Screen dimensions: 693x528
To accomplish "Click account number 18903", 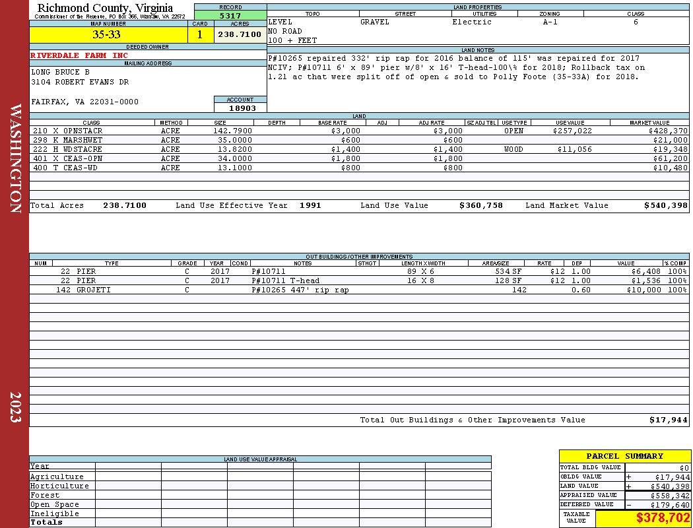I will click(242, 108).
